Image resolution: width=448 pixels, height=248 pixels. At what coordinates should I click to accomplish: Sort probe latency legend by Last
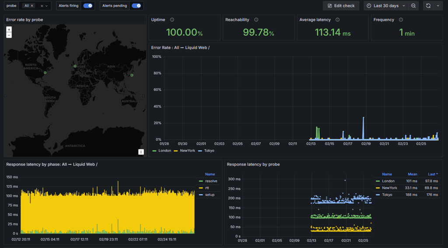pos(433,174)
